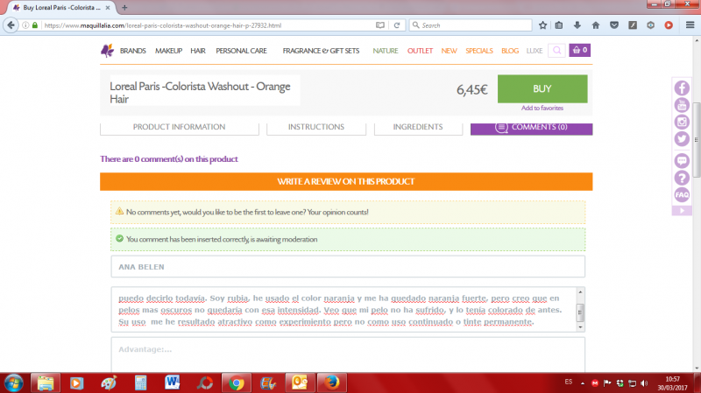Click WRITE A REVIEW ON THIS PRODUCT bar
This screenshot has height=393, width=701.
tap(346, 182)
